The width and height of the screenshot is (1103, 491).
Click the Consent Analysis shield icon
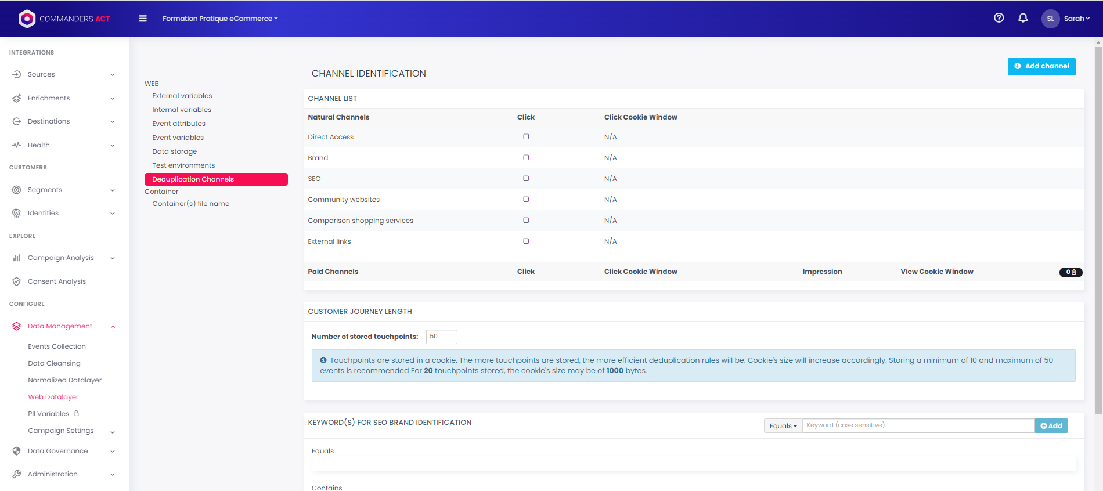coord(17,281)
